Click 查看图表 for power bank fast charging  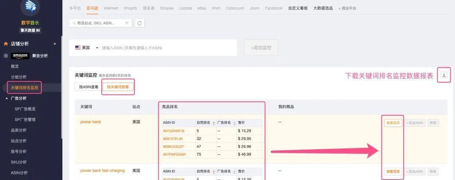(393, 172)
